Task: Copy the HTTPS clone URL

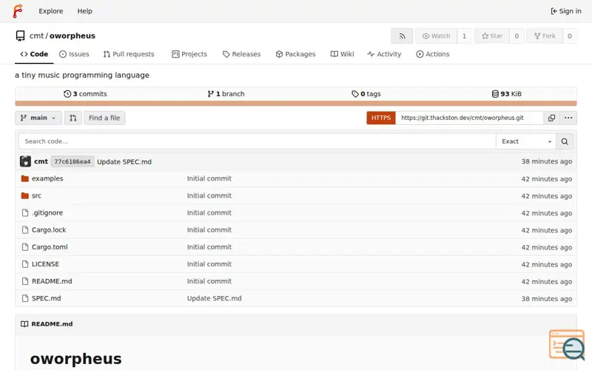Action: 551,118
